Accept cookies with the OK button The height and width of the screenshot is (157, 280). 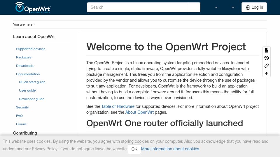[x=134, y=149]
